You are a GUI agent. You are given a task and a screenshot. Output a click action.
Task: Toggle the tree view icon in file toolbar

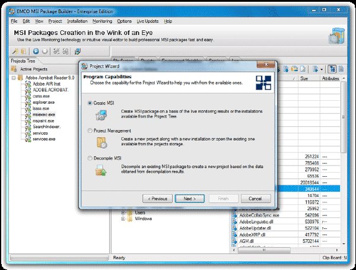[x=332, y=69]
